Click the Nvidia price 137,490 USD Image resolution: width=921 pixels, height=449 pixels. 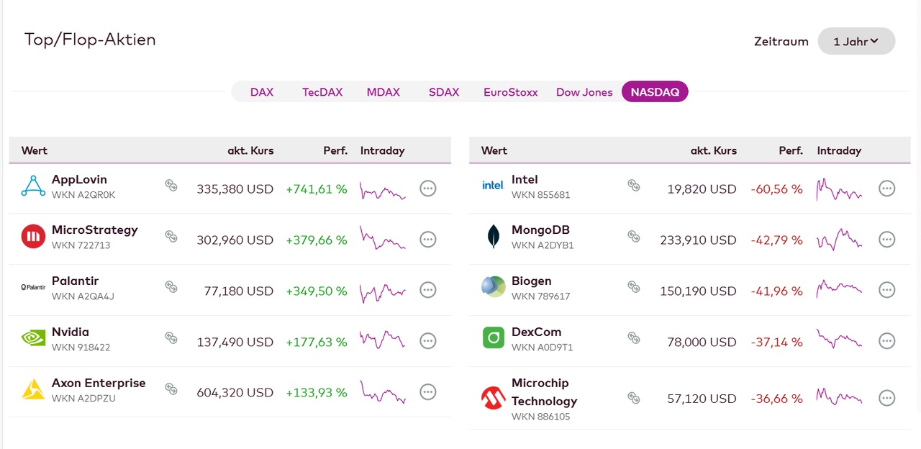click(x=235, y=342)
